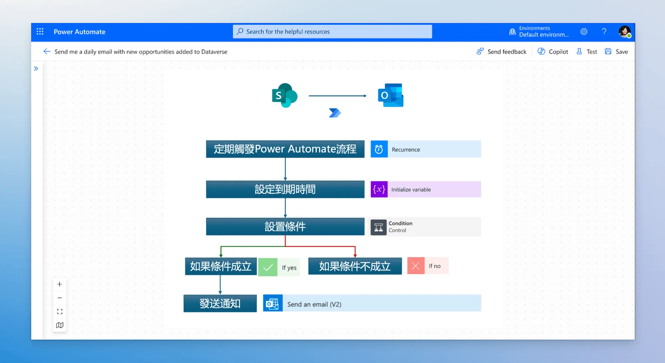The height and width of the screenshot is (363, 665).
Task: Select the If yes branch label
Action: pos(289,267)
